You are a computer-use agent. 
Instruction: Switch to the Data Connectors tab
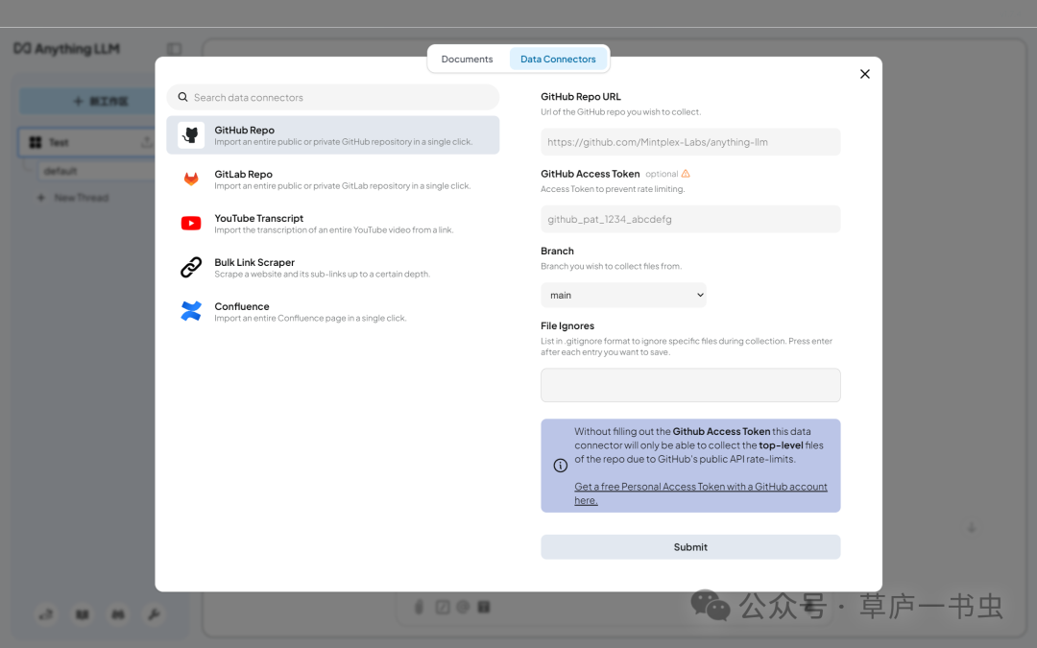[558, 59]
